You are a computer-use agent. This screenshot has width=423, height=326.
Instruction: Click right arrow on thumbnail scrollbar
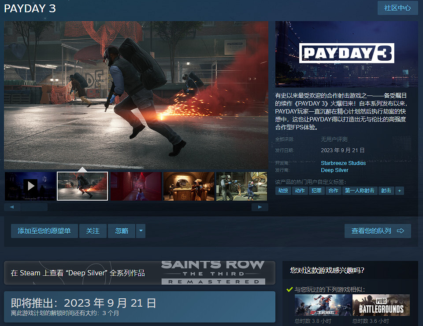[x=260, y=207]
